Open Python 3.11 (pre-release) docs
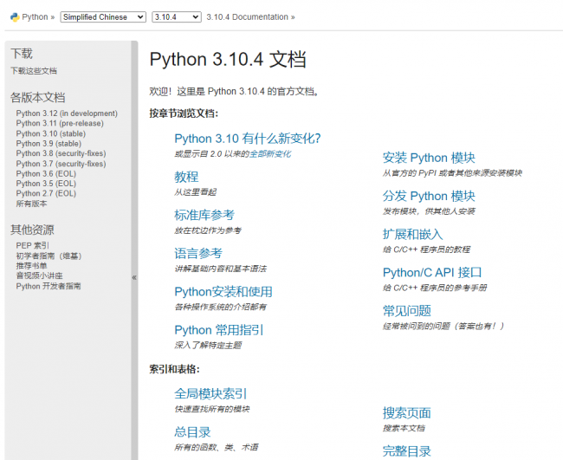Image resolution: width=563 pixels, height=460 pixels. tap(60, 124)
